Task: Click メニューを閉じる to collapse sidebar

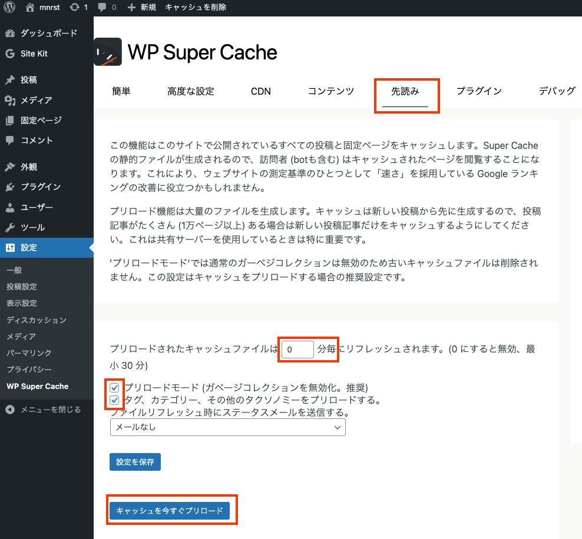Action: (51, 410)
